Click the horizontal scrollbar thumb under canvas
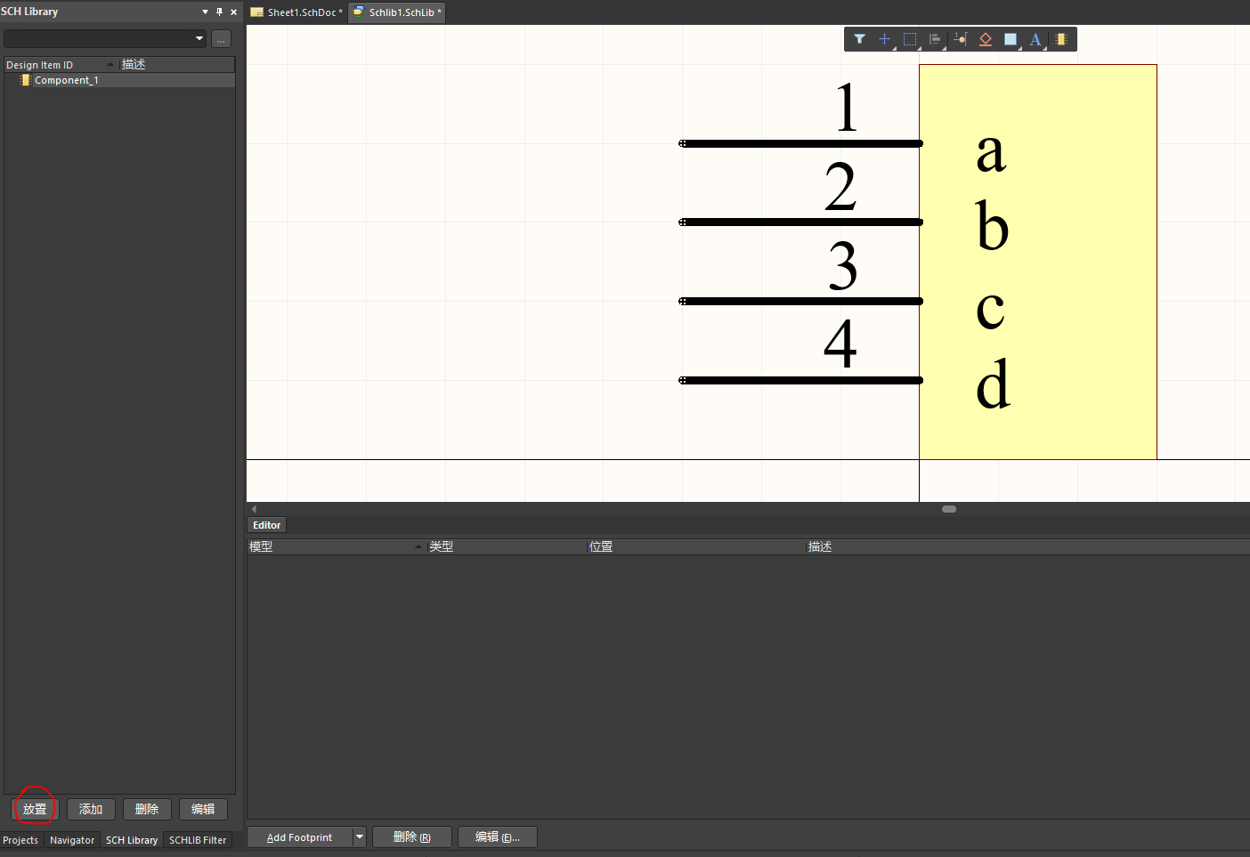 click(x=949, y=509)
